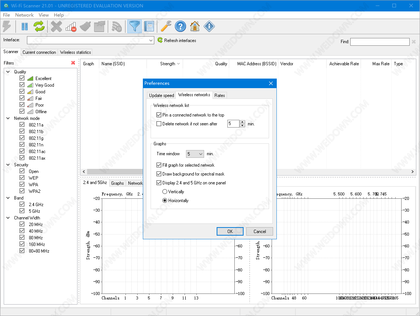Toggle Draw background for spectral mask
This screenshot has height=316, width=420.
[x=159, y=174]
